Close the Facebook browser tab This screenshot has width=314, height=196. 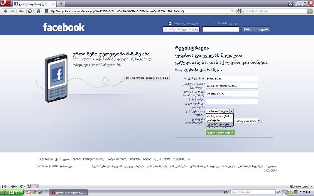coord(53,4)
